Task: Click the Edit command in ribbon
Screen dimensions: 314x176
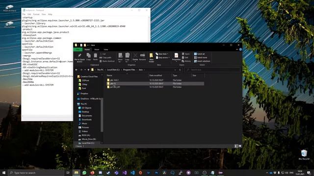Action: (x=185, y=58)
